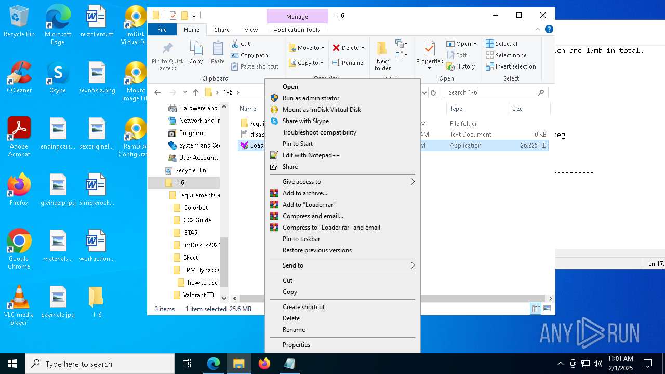The height and width of the screenshot is (374, 665).
Task: Open Recent locations dropdown arrow
Action: click(185, 92)
